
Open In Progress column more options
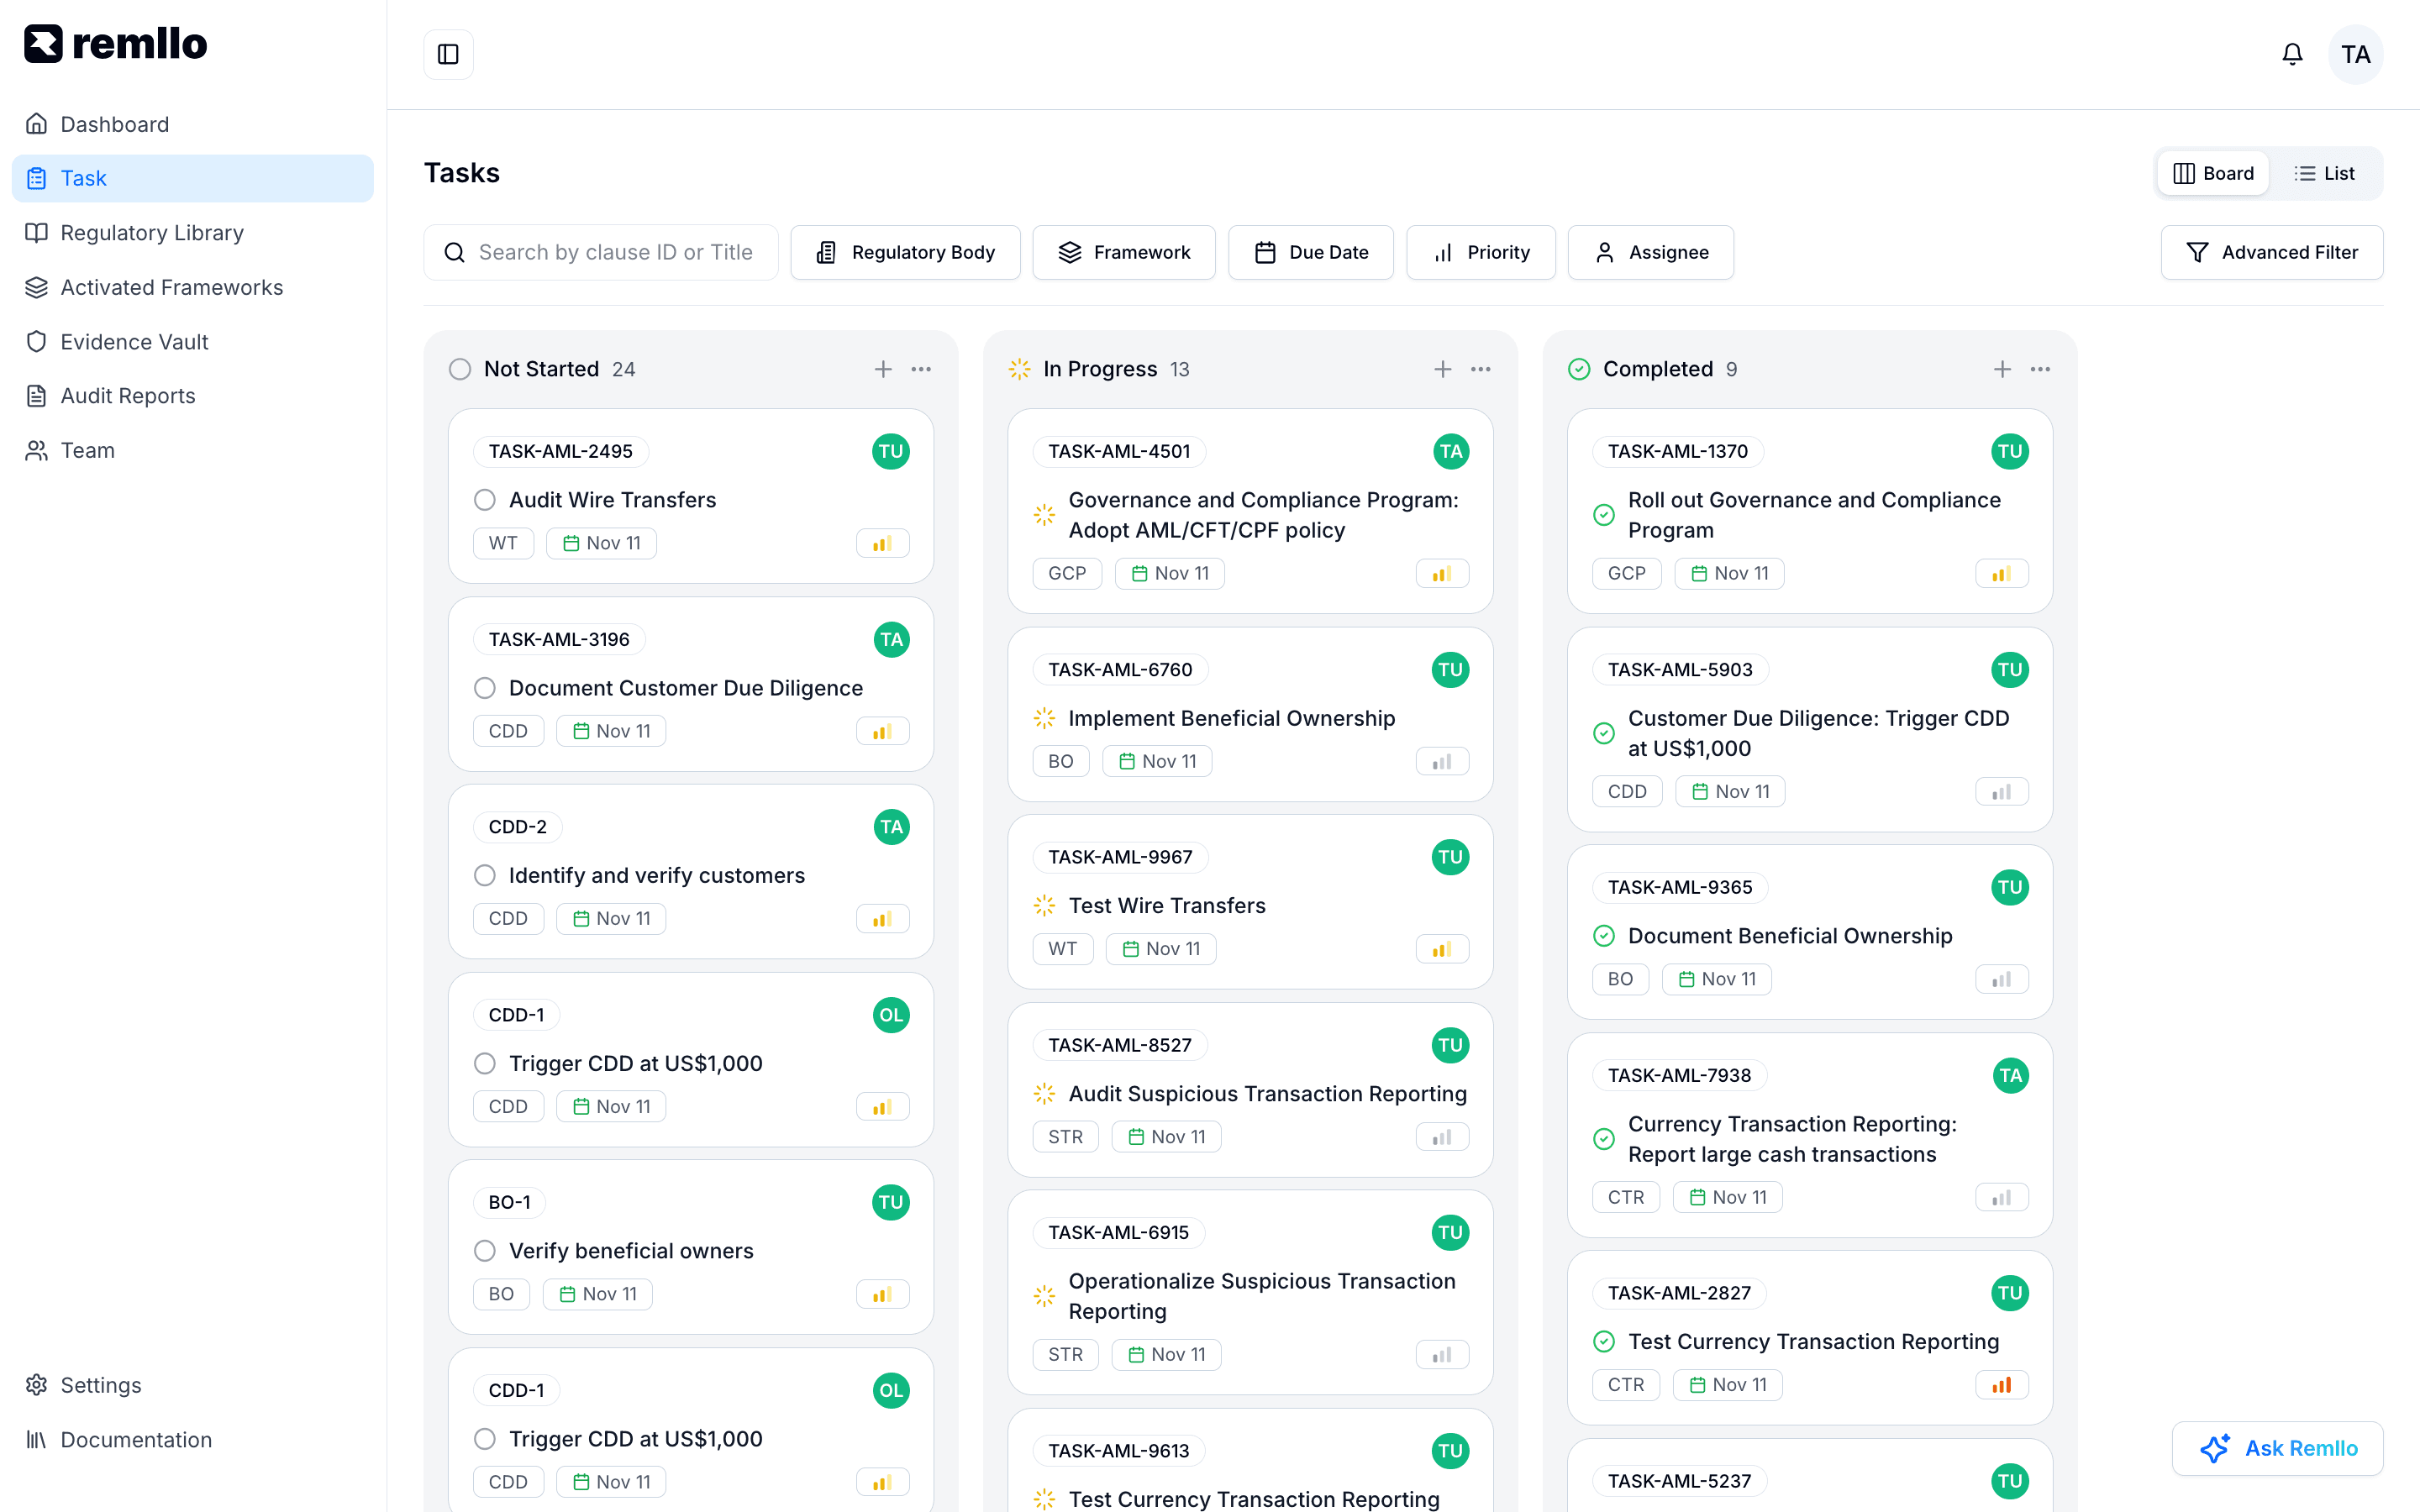point(1481,369)
